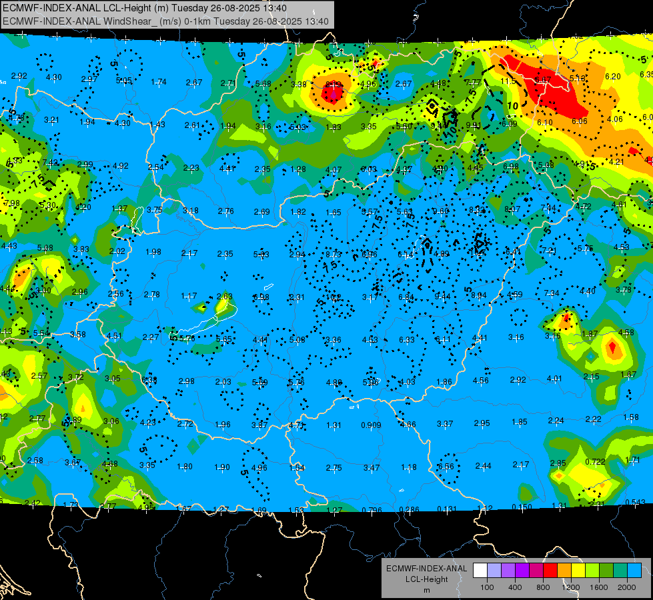This screenshot has width=653, height=600.
Task: Click the grid value '6.56'
Action: [446, 467]
